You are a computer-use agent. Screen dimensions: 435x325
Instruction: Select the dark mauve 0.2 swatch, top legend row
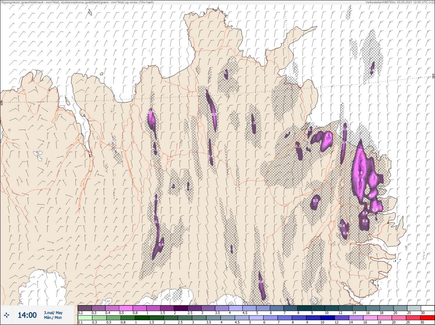tap(85, 308)
